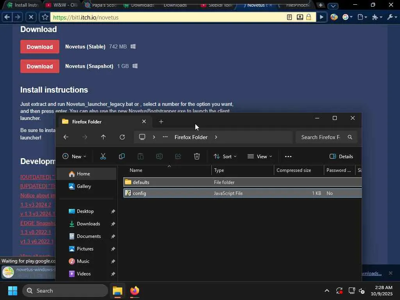Switch to the Skibidi Toilet tab

[217, 5]
